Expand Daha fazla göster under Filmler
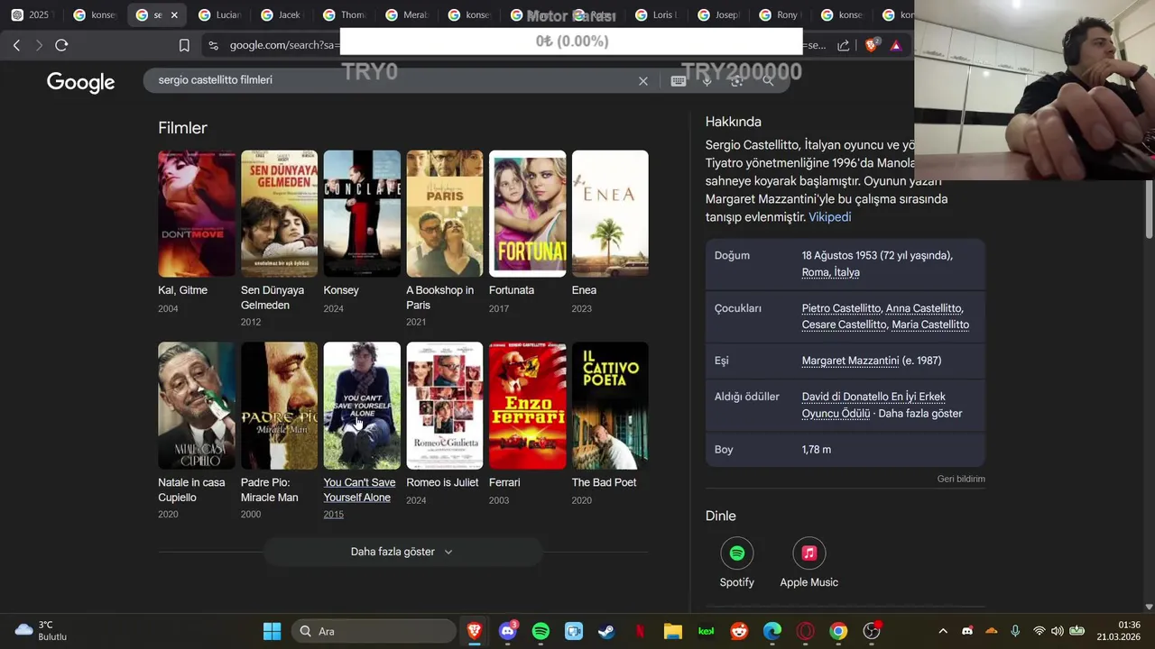 [x=402, y=552]
